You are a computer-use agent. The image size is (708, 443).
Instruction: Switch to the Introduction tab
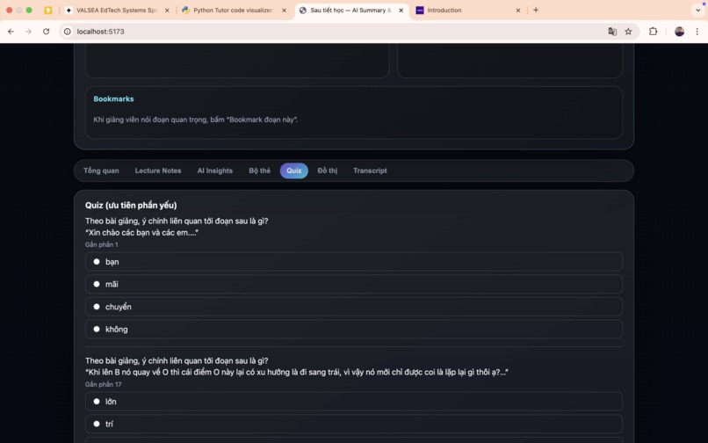468,10
